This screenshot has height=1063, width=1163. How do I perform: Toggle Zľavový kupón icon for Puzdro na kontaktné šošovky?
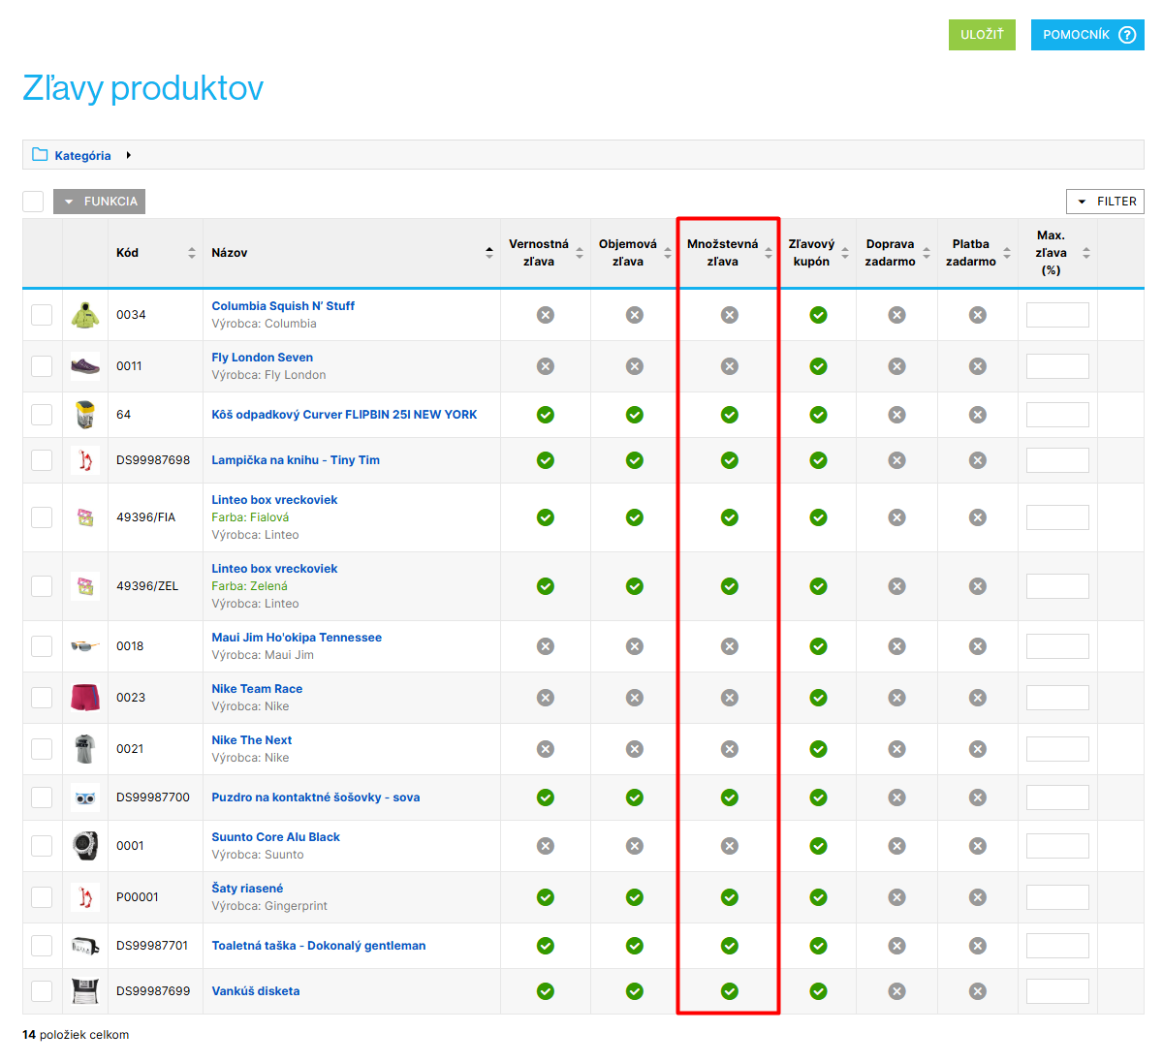[x=819, y=797]
